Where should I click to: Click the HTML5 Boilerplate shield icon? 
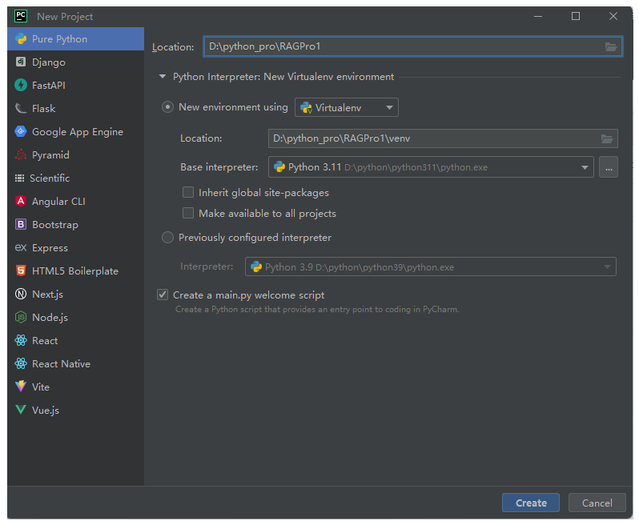pos(21,271)
